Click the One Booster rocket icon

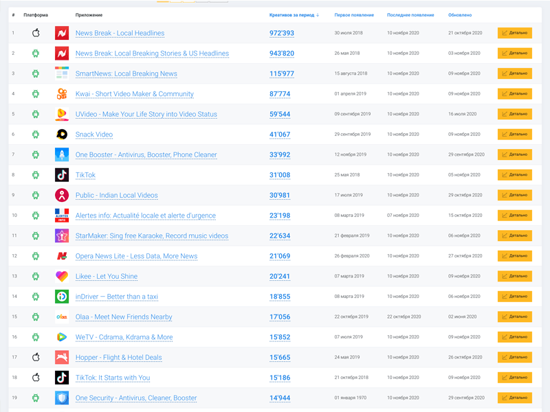(62, 154)
